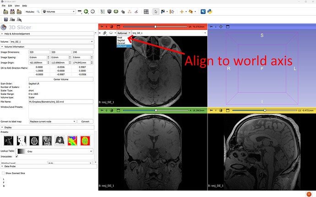
Task: Click the pin icon in red slice view
Action: click(x=101, y=27)
